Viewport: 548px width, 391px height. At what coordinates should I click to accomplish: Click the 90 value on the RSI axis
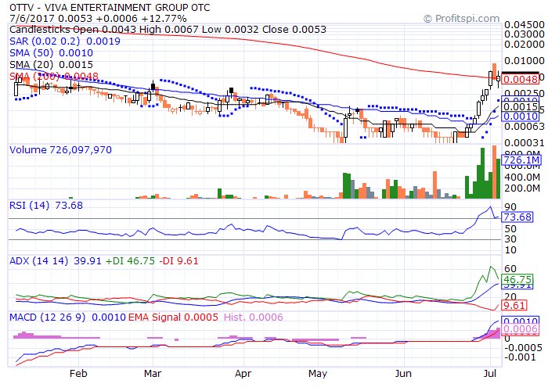[510, 207]
